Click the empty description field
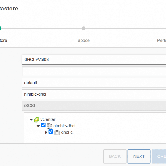 (94, 71)
